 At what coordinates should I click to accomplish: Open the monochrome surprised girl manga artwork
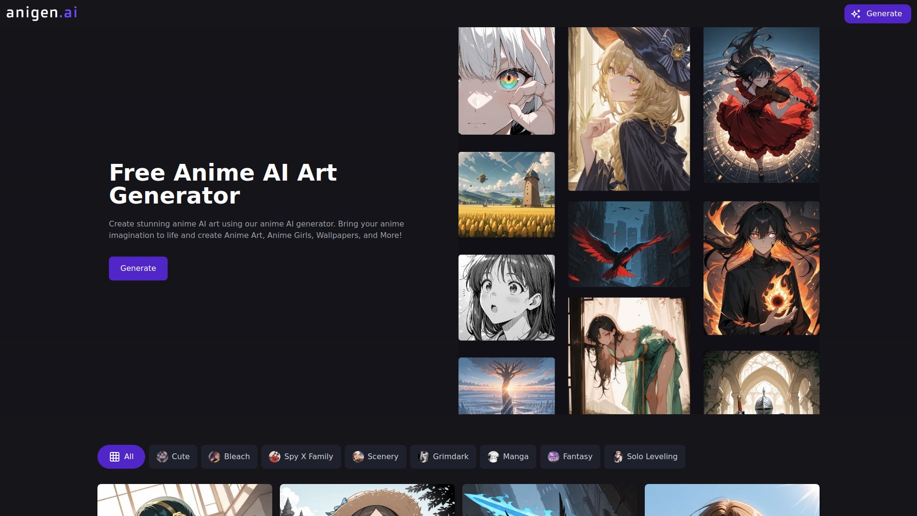[506, 297]
